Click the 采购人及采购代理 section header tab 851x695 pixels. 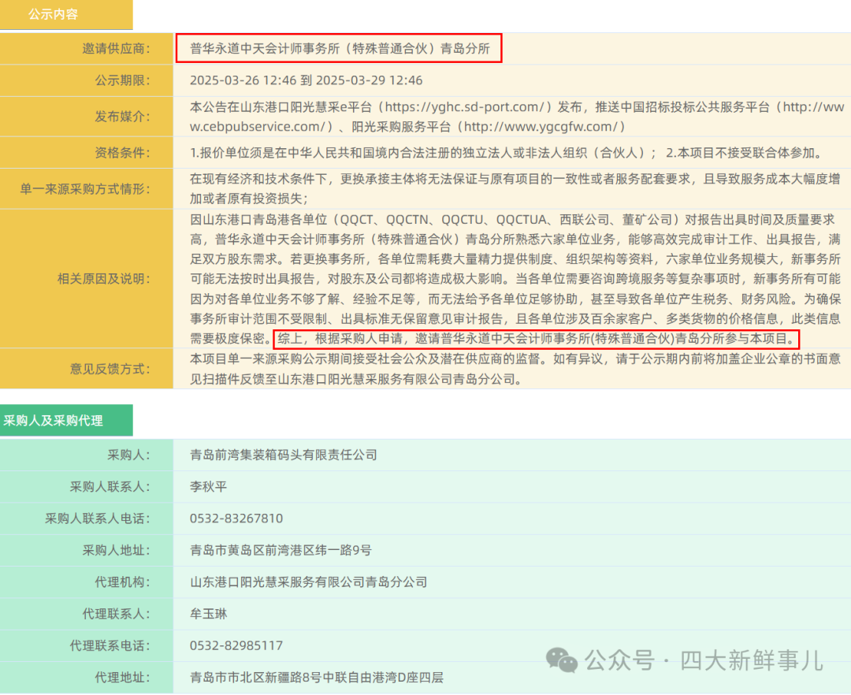[66, 421]
